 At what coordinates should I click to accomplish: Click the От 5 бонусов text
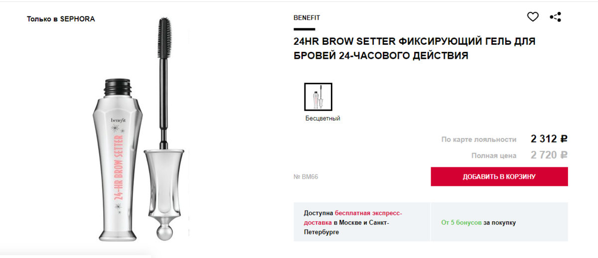click(x=461, y=222)
